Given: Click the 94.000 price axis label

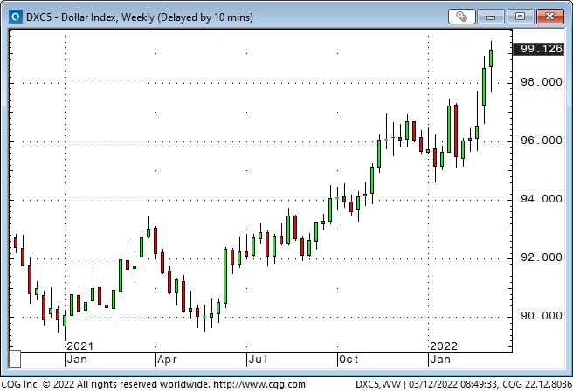Looking at the screenshot, I should [542, 199].
